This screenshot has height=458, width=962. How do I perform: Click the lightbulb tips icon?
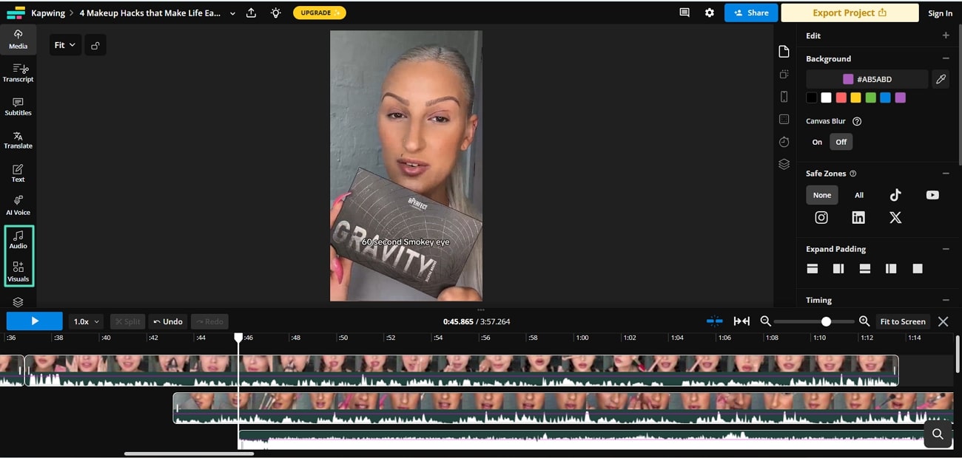[x=275, y=13]
